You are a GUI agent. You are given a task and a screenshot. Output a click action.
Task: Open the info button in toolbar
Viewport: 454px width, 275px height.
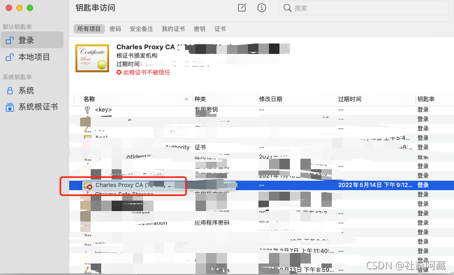262,8
